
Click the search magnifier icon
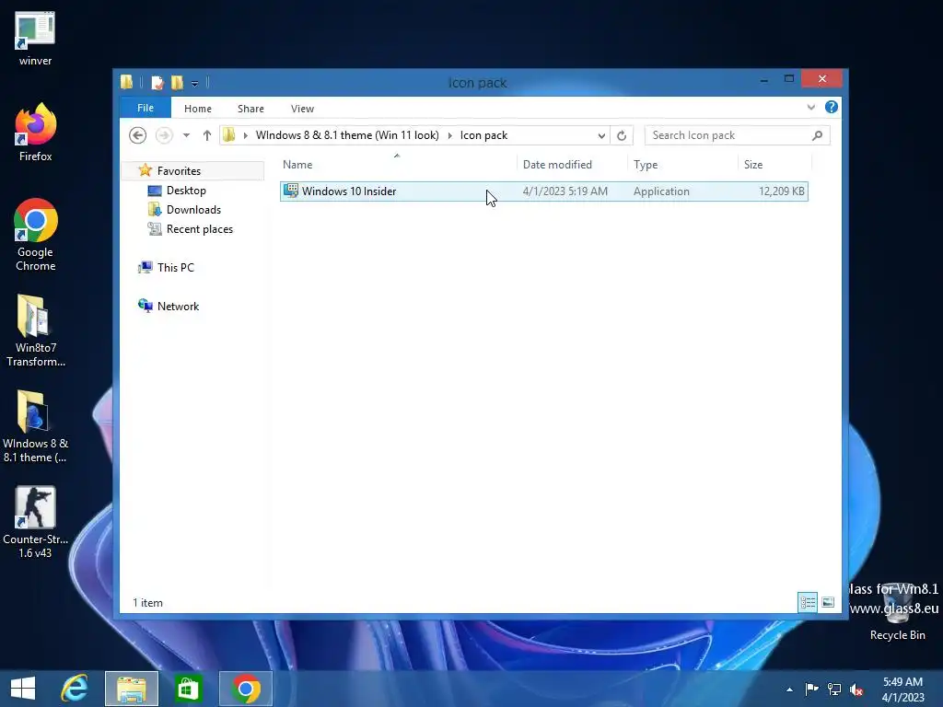pos(818,135)
